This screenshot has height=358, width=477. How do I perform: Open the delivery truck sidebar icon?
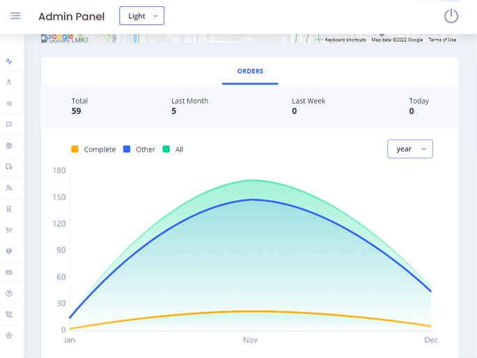[9, 167]
